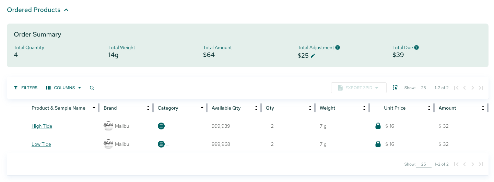Image resolution: width=494 pixels, height=182 pixels.
Task: Select the 999,968 available quantity cell
Action: click(221, 144)
